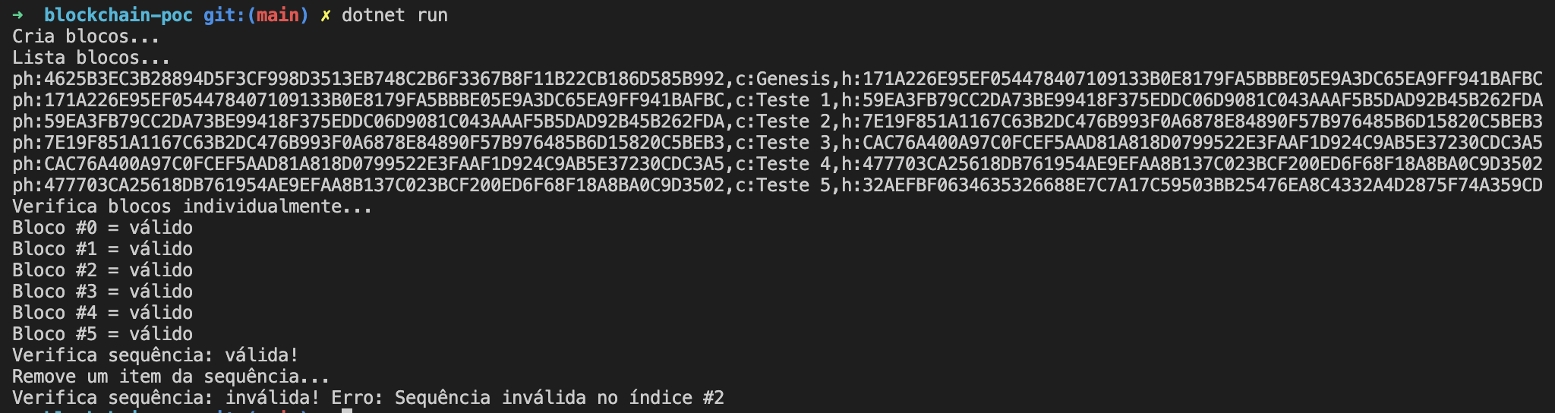This screenshot has width=1555, height=413.
Task: Click the Genesis block content label
Action: point(793,79)
